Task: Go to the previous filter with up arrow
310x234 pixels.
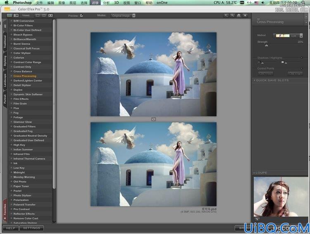Action: pos(306,17)
